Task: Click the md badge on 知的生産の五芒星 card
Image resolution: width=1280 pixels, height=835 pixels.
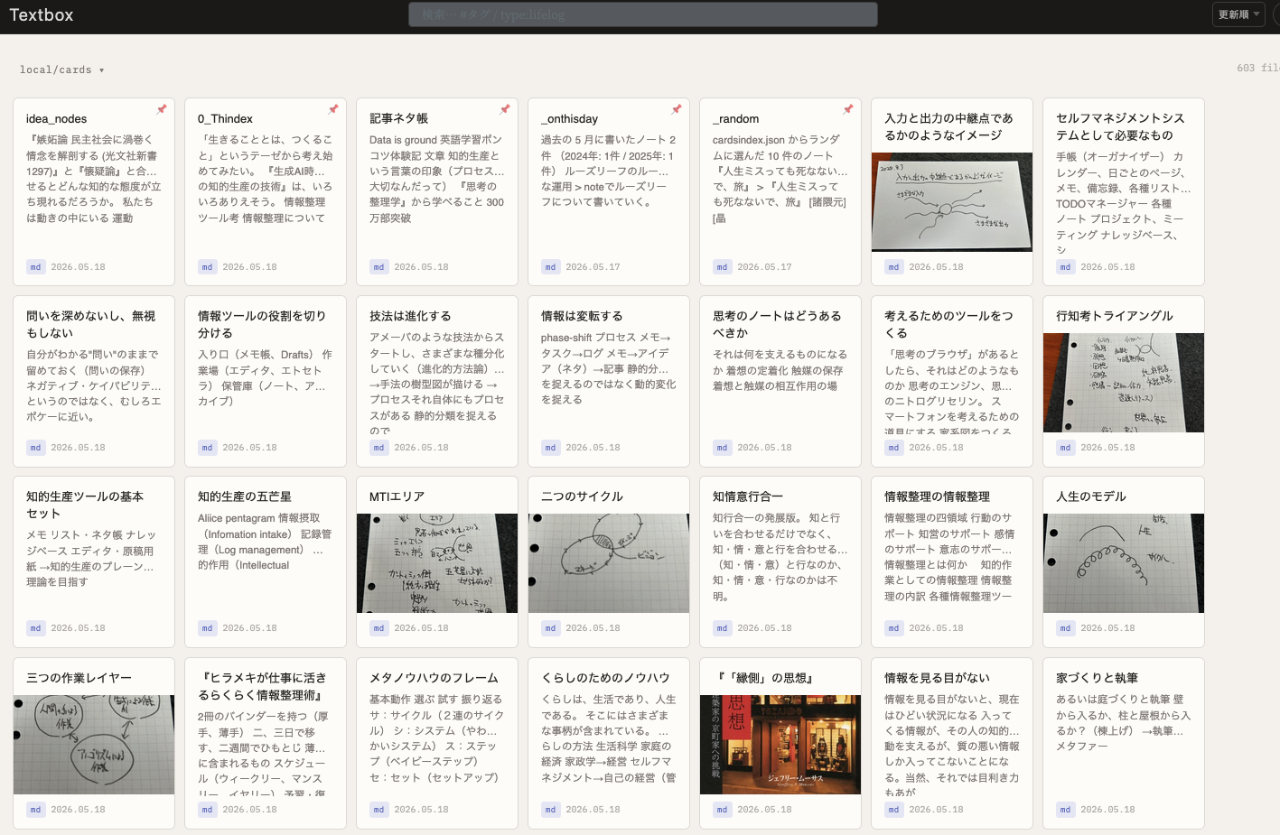Action: coord(207,628)
